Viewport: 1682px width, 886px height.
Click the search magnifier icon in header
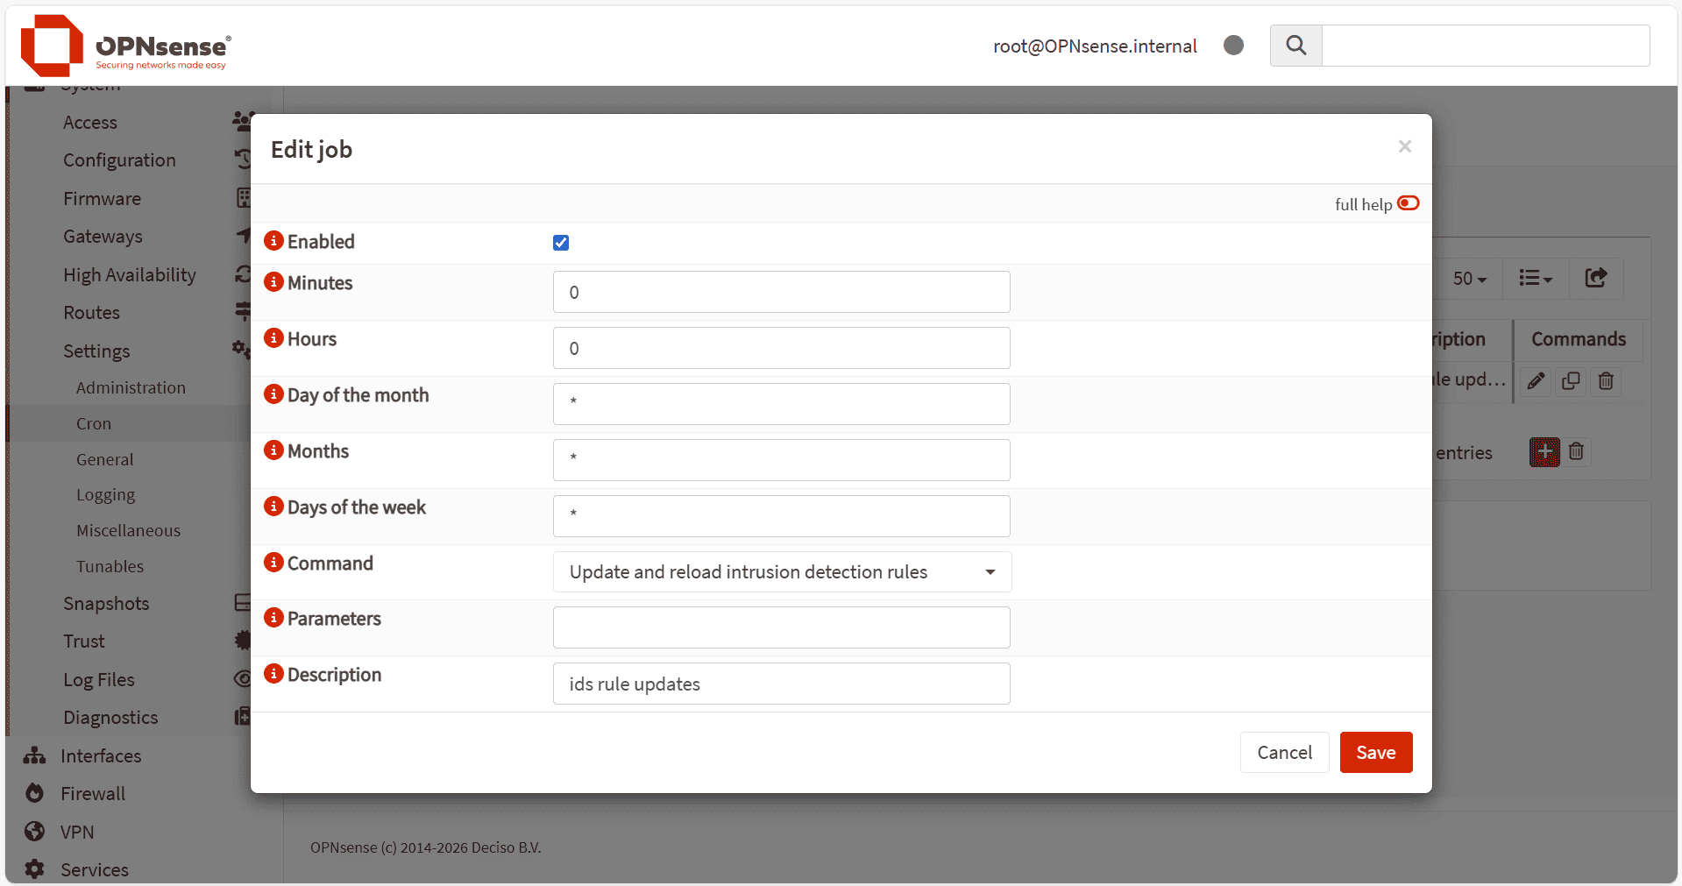[1295, 46]
